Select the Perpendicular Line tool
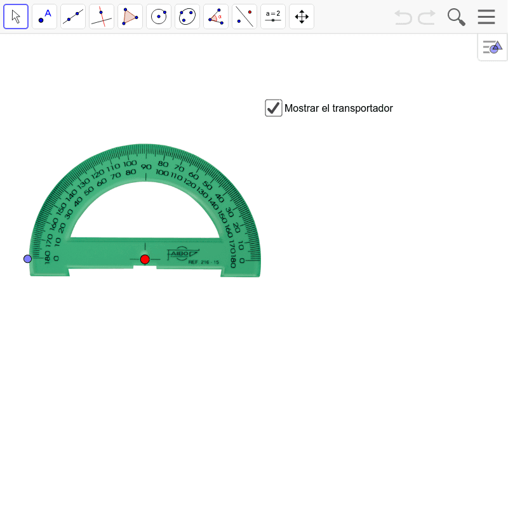508x508 pixels. 102,17
